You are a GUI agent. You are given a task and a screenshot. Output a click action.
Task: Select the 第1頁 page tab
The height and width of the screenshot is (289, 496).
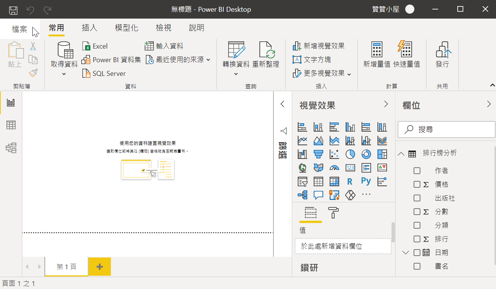click(x=66, y=267)
